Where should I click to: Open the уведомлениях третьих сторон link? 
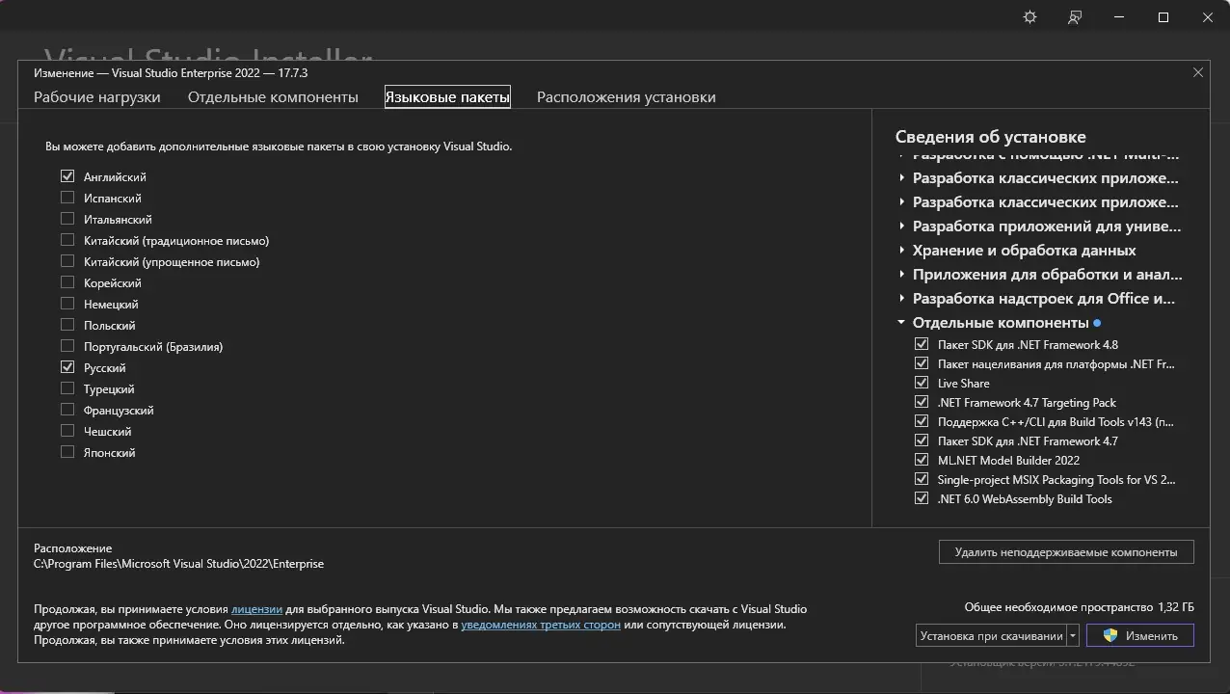541,625
